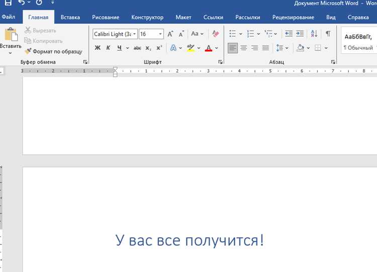The width and height of the screenshot is (377, 272).
Task: Toggle italic with the К button
Action: 108,48
